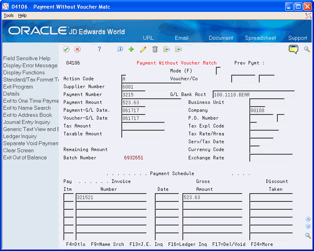This screenshot has height=251, width=314.
Task: Click the trash can Delete icon
Action: 155,49
